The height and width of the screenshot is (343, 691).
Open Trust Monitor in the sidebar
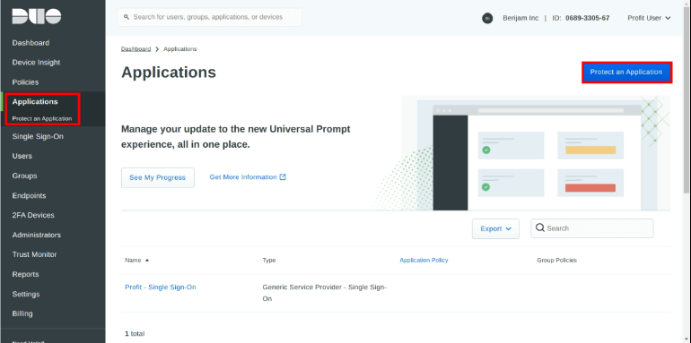[34, 254]
